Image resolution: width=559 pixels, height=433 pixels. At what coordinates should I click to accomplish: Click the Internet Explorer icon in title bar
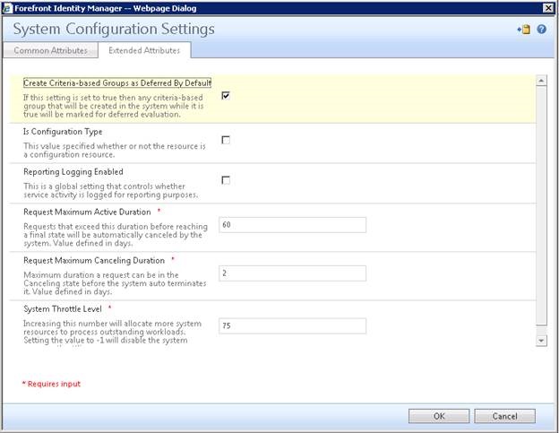(7, 8)
